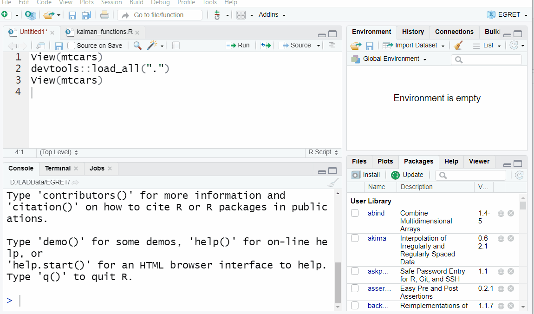Viewport: 534px width, 314px height.
Task: Browse the abind package on CRAN
Action: tap(501, 214)
